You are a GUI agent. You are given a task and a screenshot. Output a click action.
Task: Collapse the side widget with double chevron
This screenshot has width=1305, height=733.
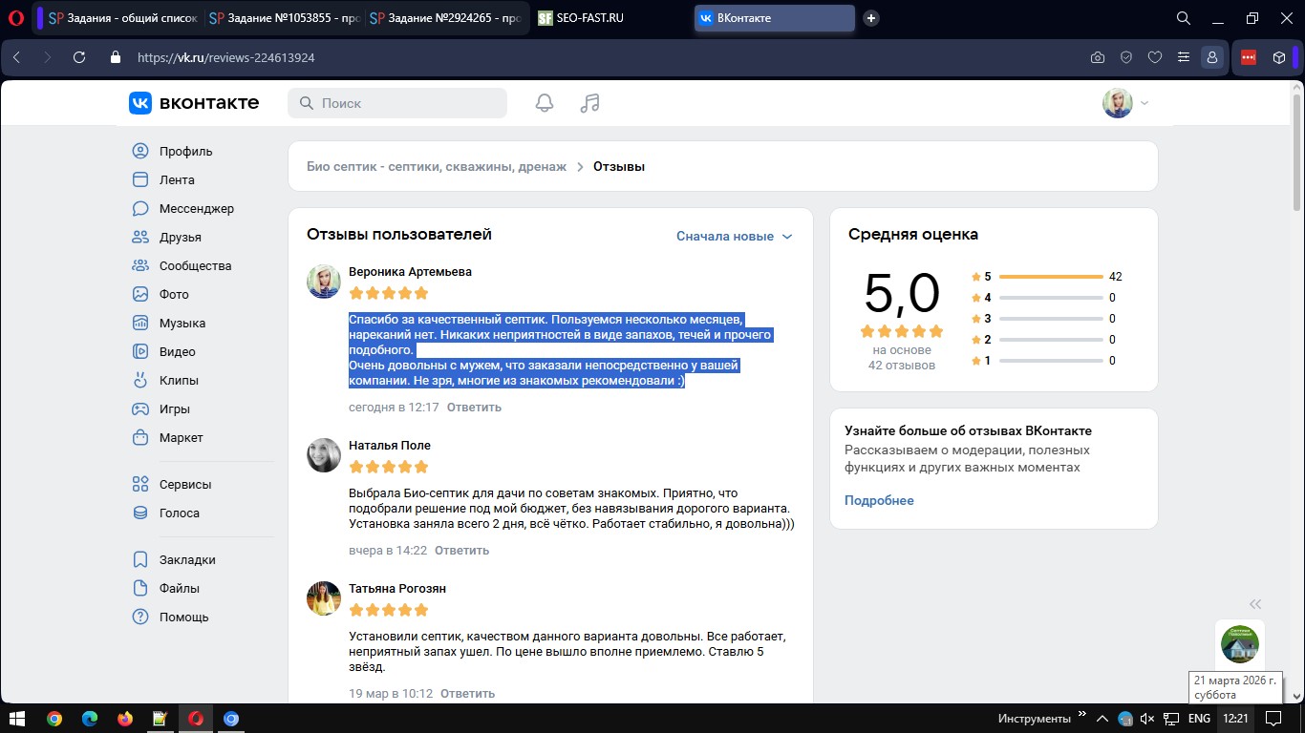point(1255,603)
